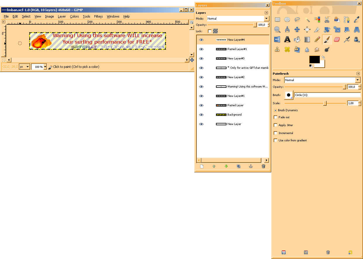Screen dimensions: 363x259
Task: Enable the Lock alpha channel checkbox
Action: 210,31
